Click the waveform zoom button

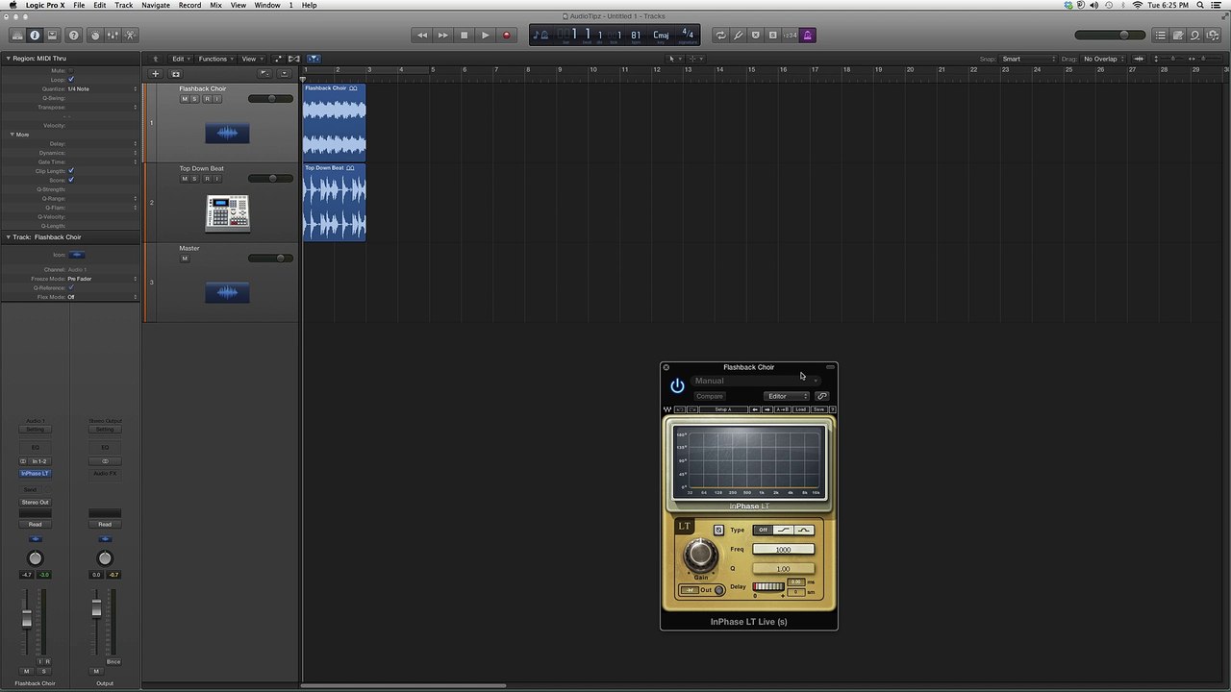[1137, 59]
